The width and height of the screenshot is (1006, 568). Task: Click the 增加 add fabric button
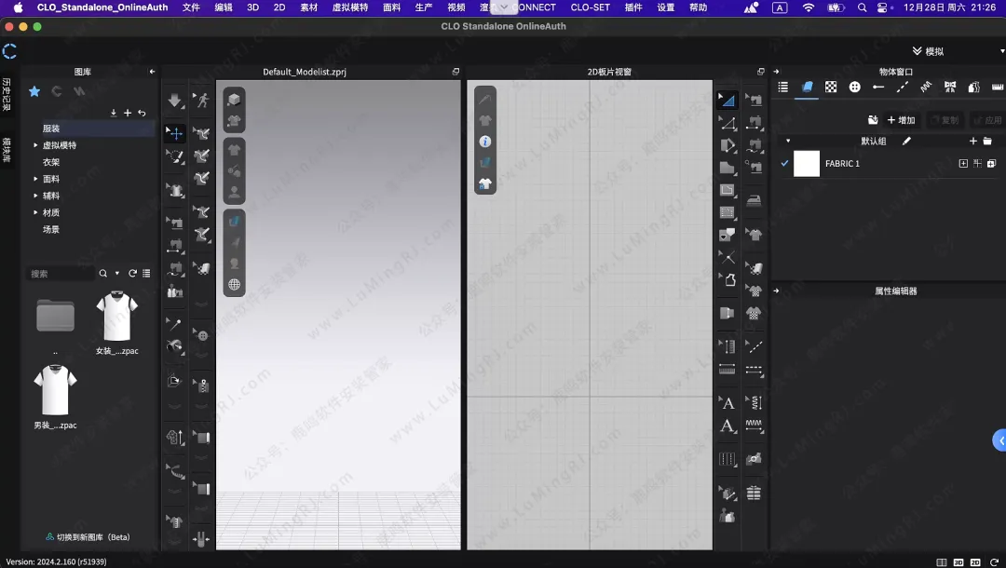(900, 120)
